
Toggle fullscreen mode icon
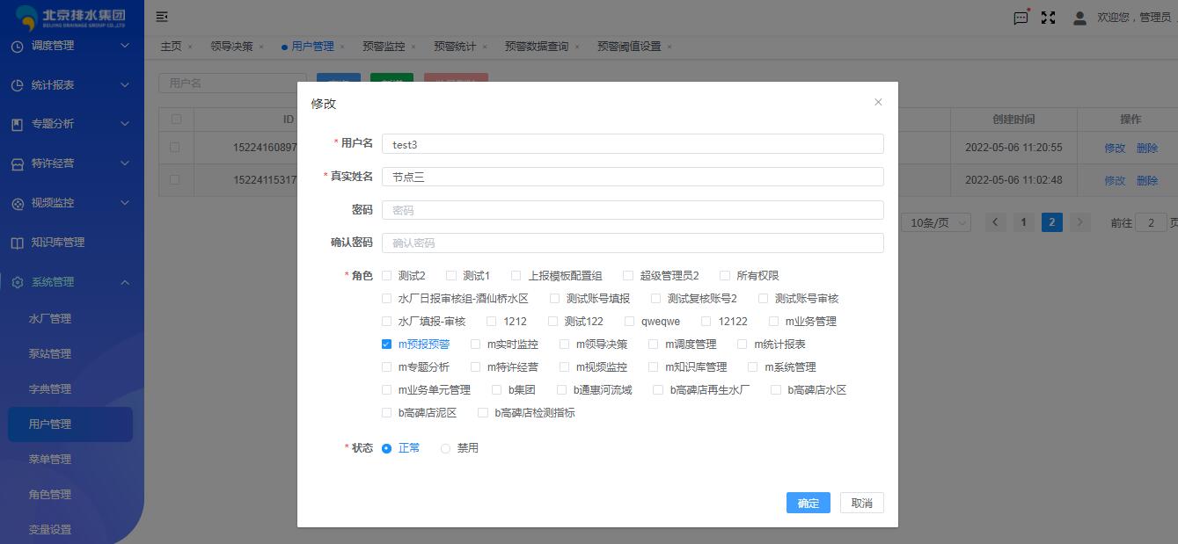click(1048, 18)
